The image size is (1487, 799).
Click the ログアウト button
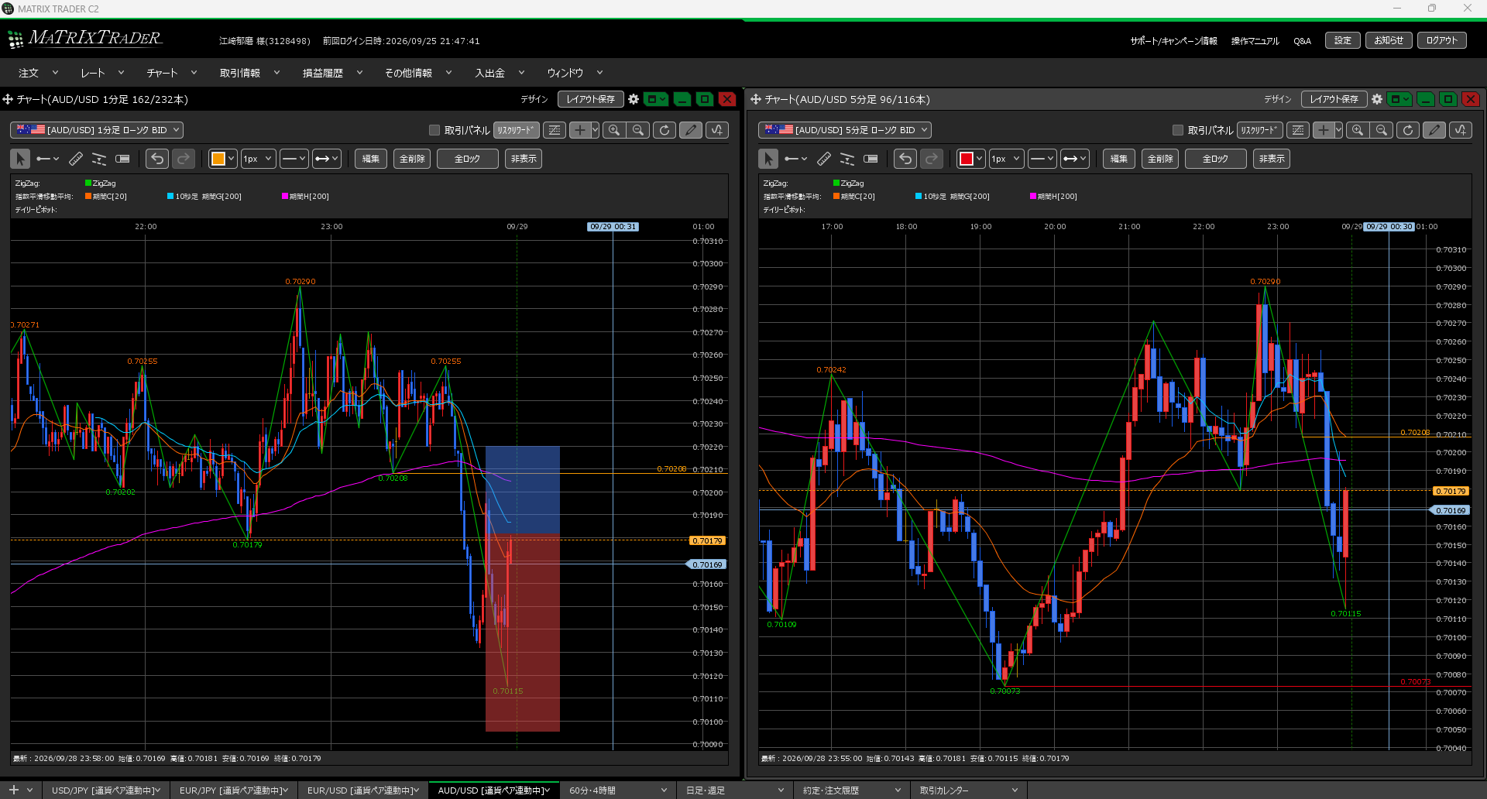point(1442,40)
